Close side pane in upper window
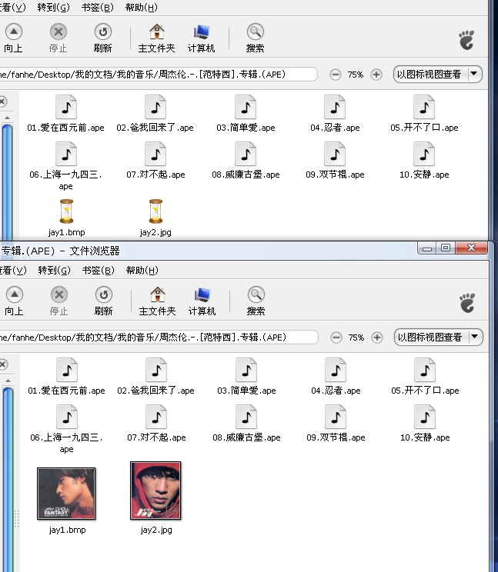Image resolution: width=498 pixels, height=572 pixels. [3, 101]
